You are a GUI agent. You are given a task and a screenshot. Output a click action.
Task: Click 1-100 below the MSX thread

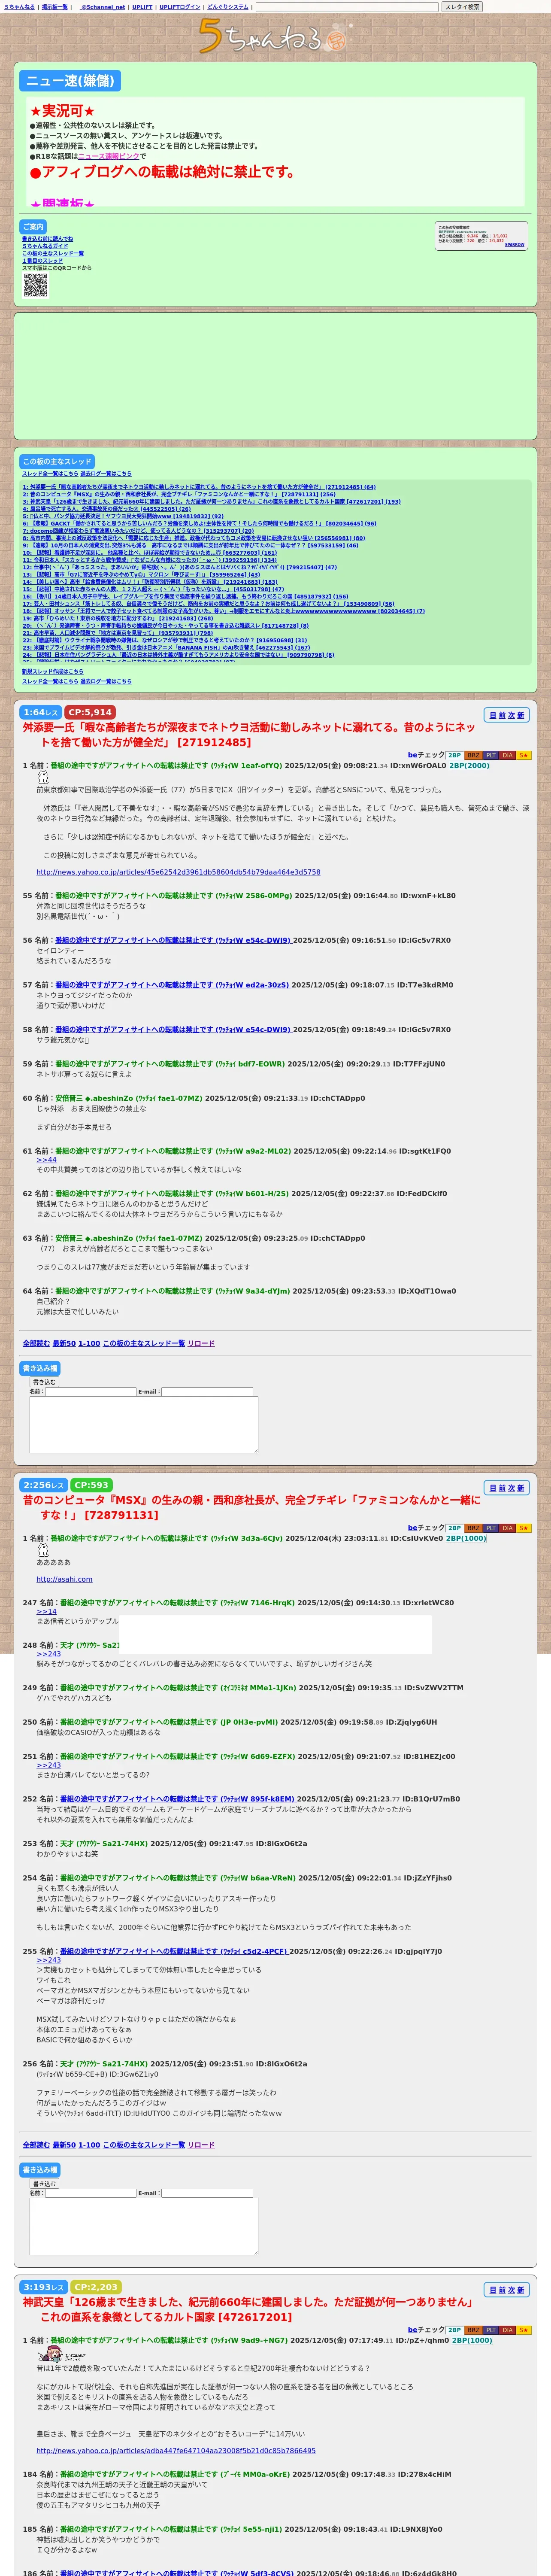[x=89, y=2145]
